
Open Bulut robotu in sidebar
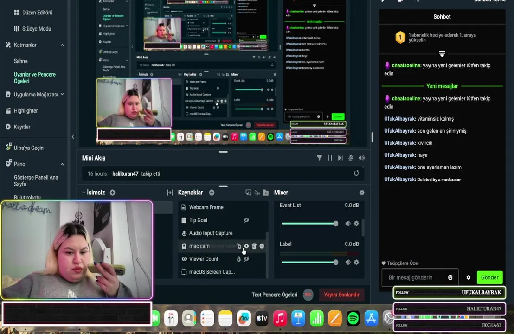[27, 197]
